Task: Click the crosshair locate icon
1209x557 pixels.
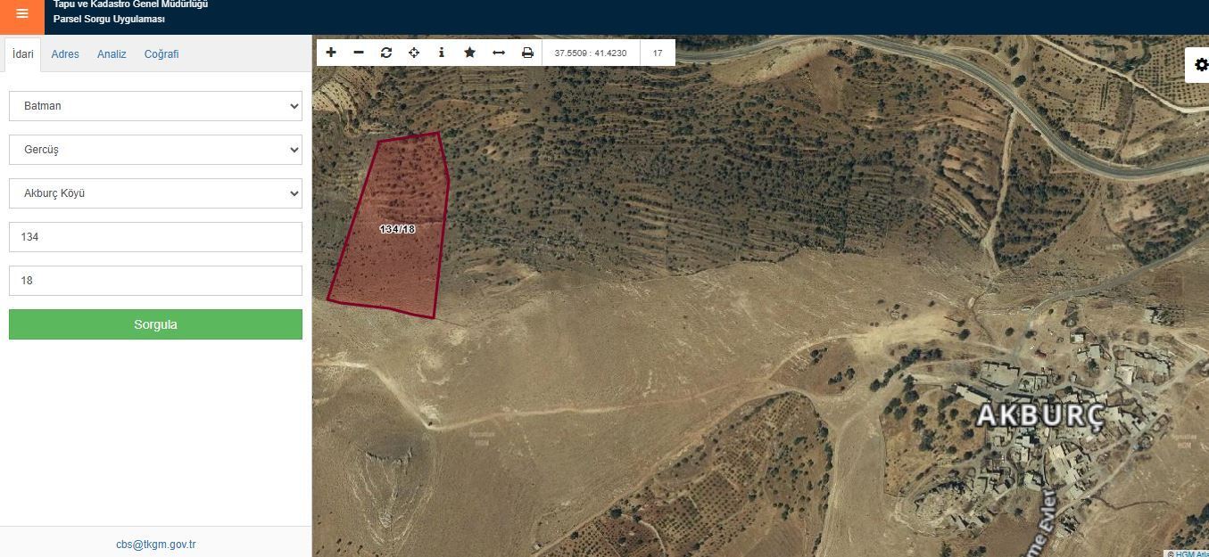Action: pos(414,53)
